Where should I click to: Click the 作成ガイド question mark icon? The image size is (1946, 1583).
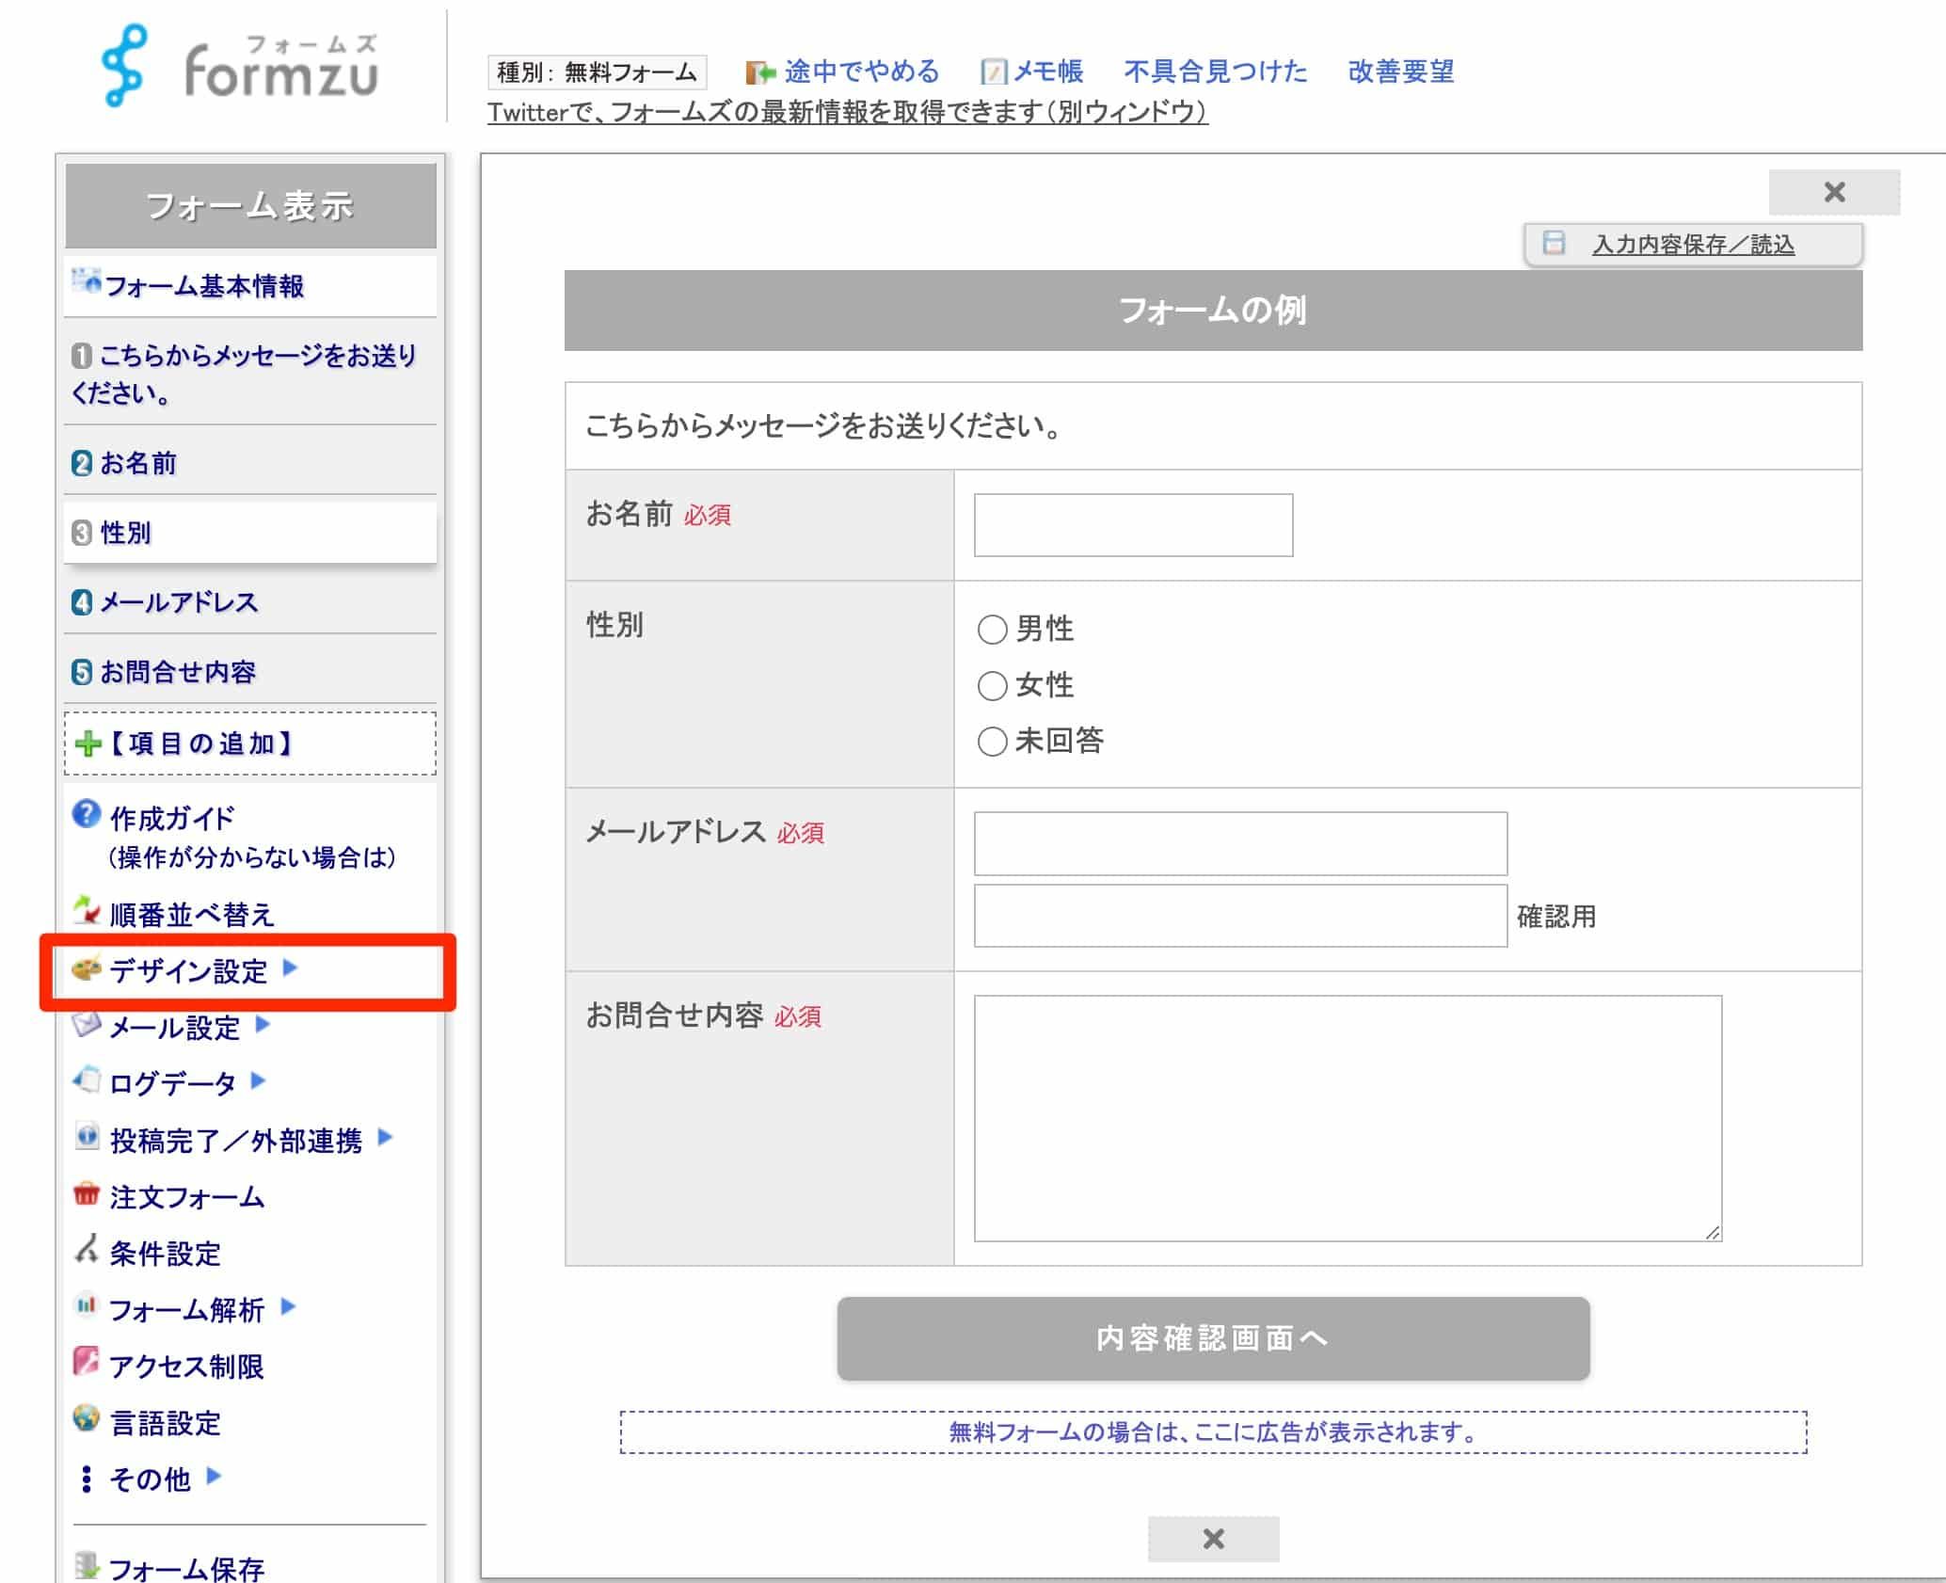87,817
